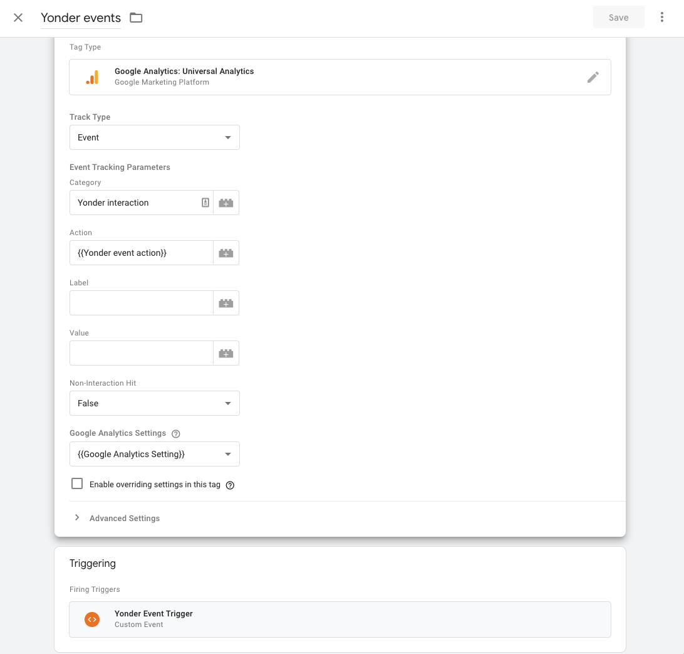This screenshot has height=654, width=684.
Task: Click the Save button
Action: [x=618, y=18]
